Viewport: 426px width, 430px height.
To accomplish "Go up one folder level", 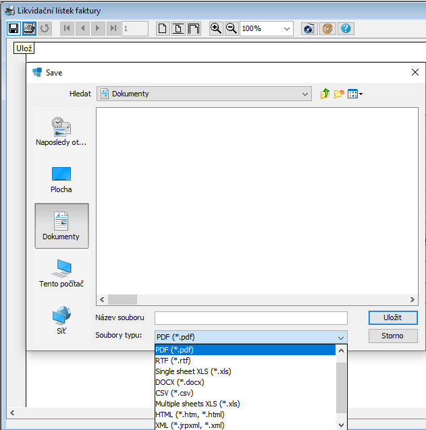I will pos(325,94).
